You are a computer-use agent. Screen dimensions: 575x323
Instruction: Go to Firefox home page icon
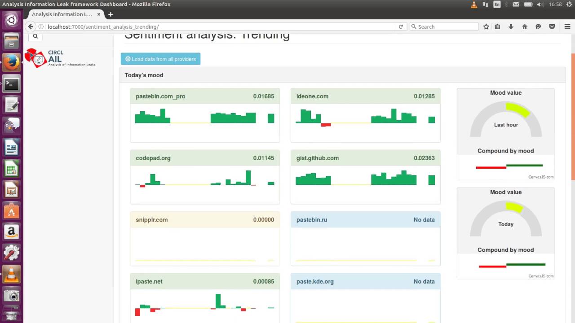coord(524,26)
